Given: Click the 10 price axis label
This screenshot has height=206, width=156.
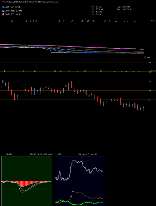Looking at the screenshot, I should tap(149, 91).
